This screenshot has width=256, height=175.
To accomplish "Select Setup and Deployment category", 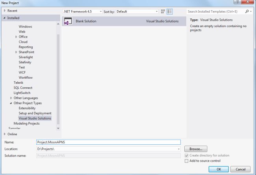I will pyautogui.click(x=35, y=113).
